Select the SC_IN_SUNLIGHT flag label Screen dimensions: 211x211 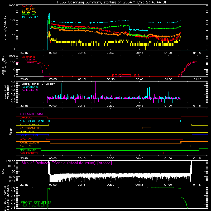(30, 124)
